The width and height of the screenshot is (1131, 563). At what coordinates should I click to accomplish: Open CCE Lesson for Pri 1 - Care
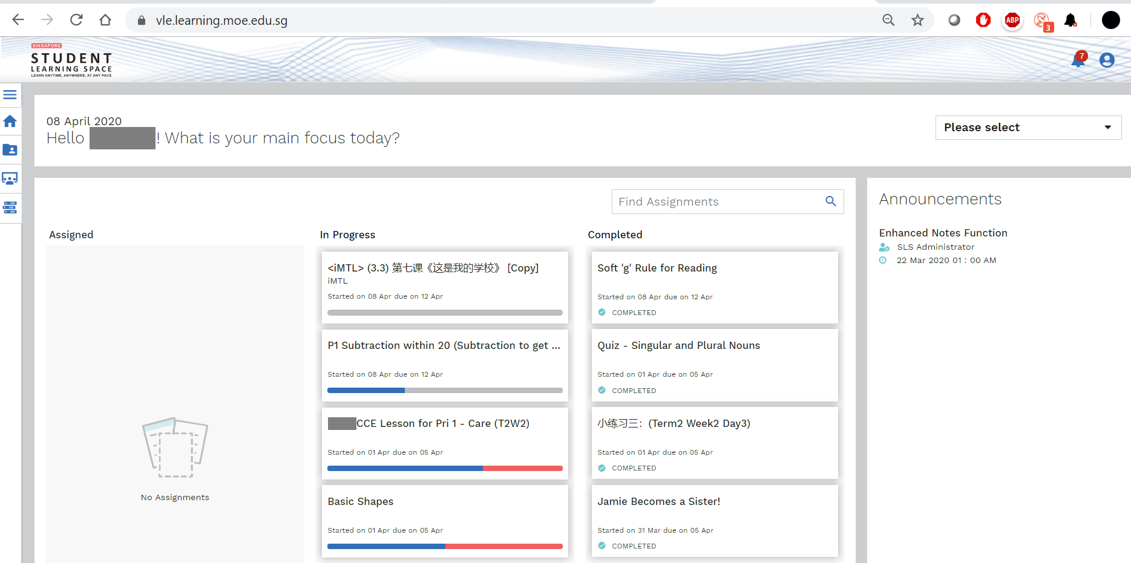pyautogui.click(x=445, y=443)
